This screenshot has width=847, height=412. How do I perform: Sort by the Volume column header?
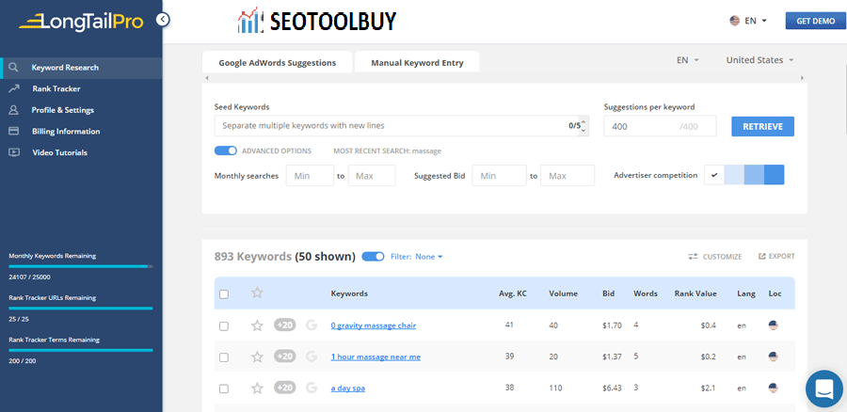[x=564, y=293]
